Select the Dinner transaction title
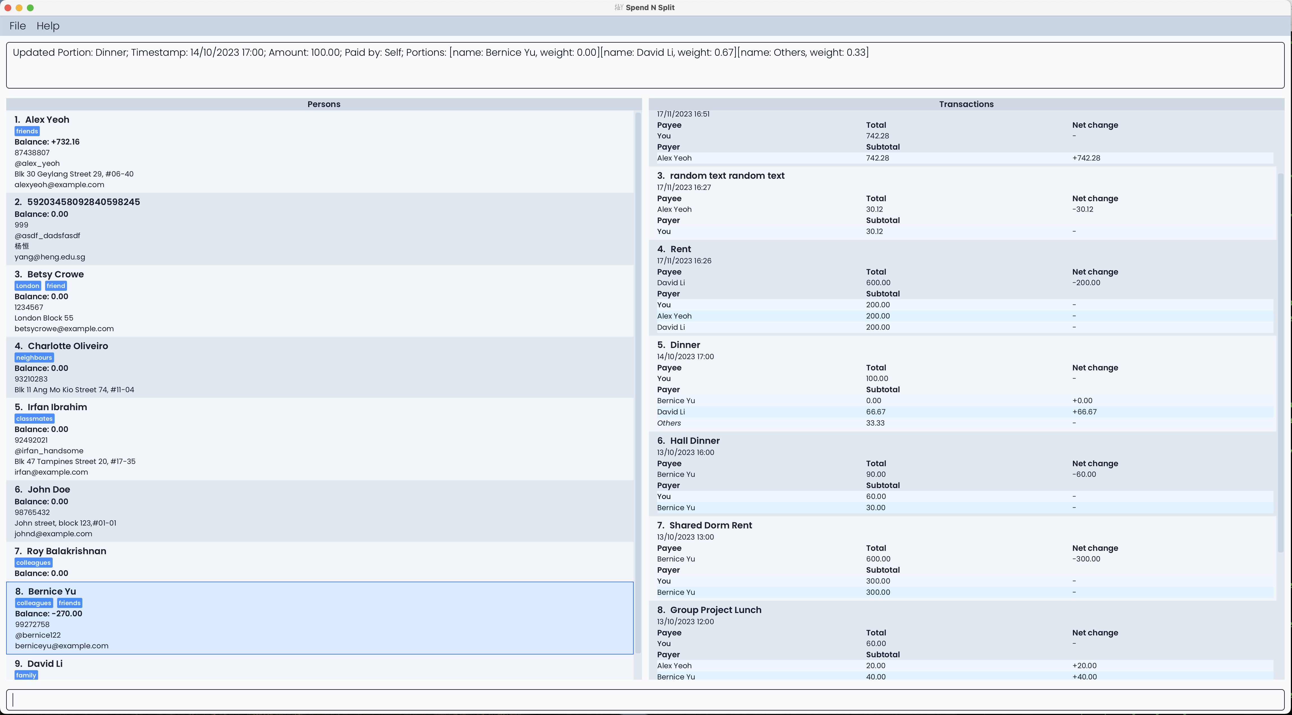The image size is (1292, 715). [685, 345]
